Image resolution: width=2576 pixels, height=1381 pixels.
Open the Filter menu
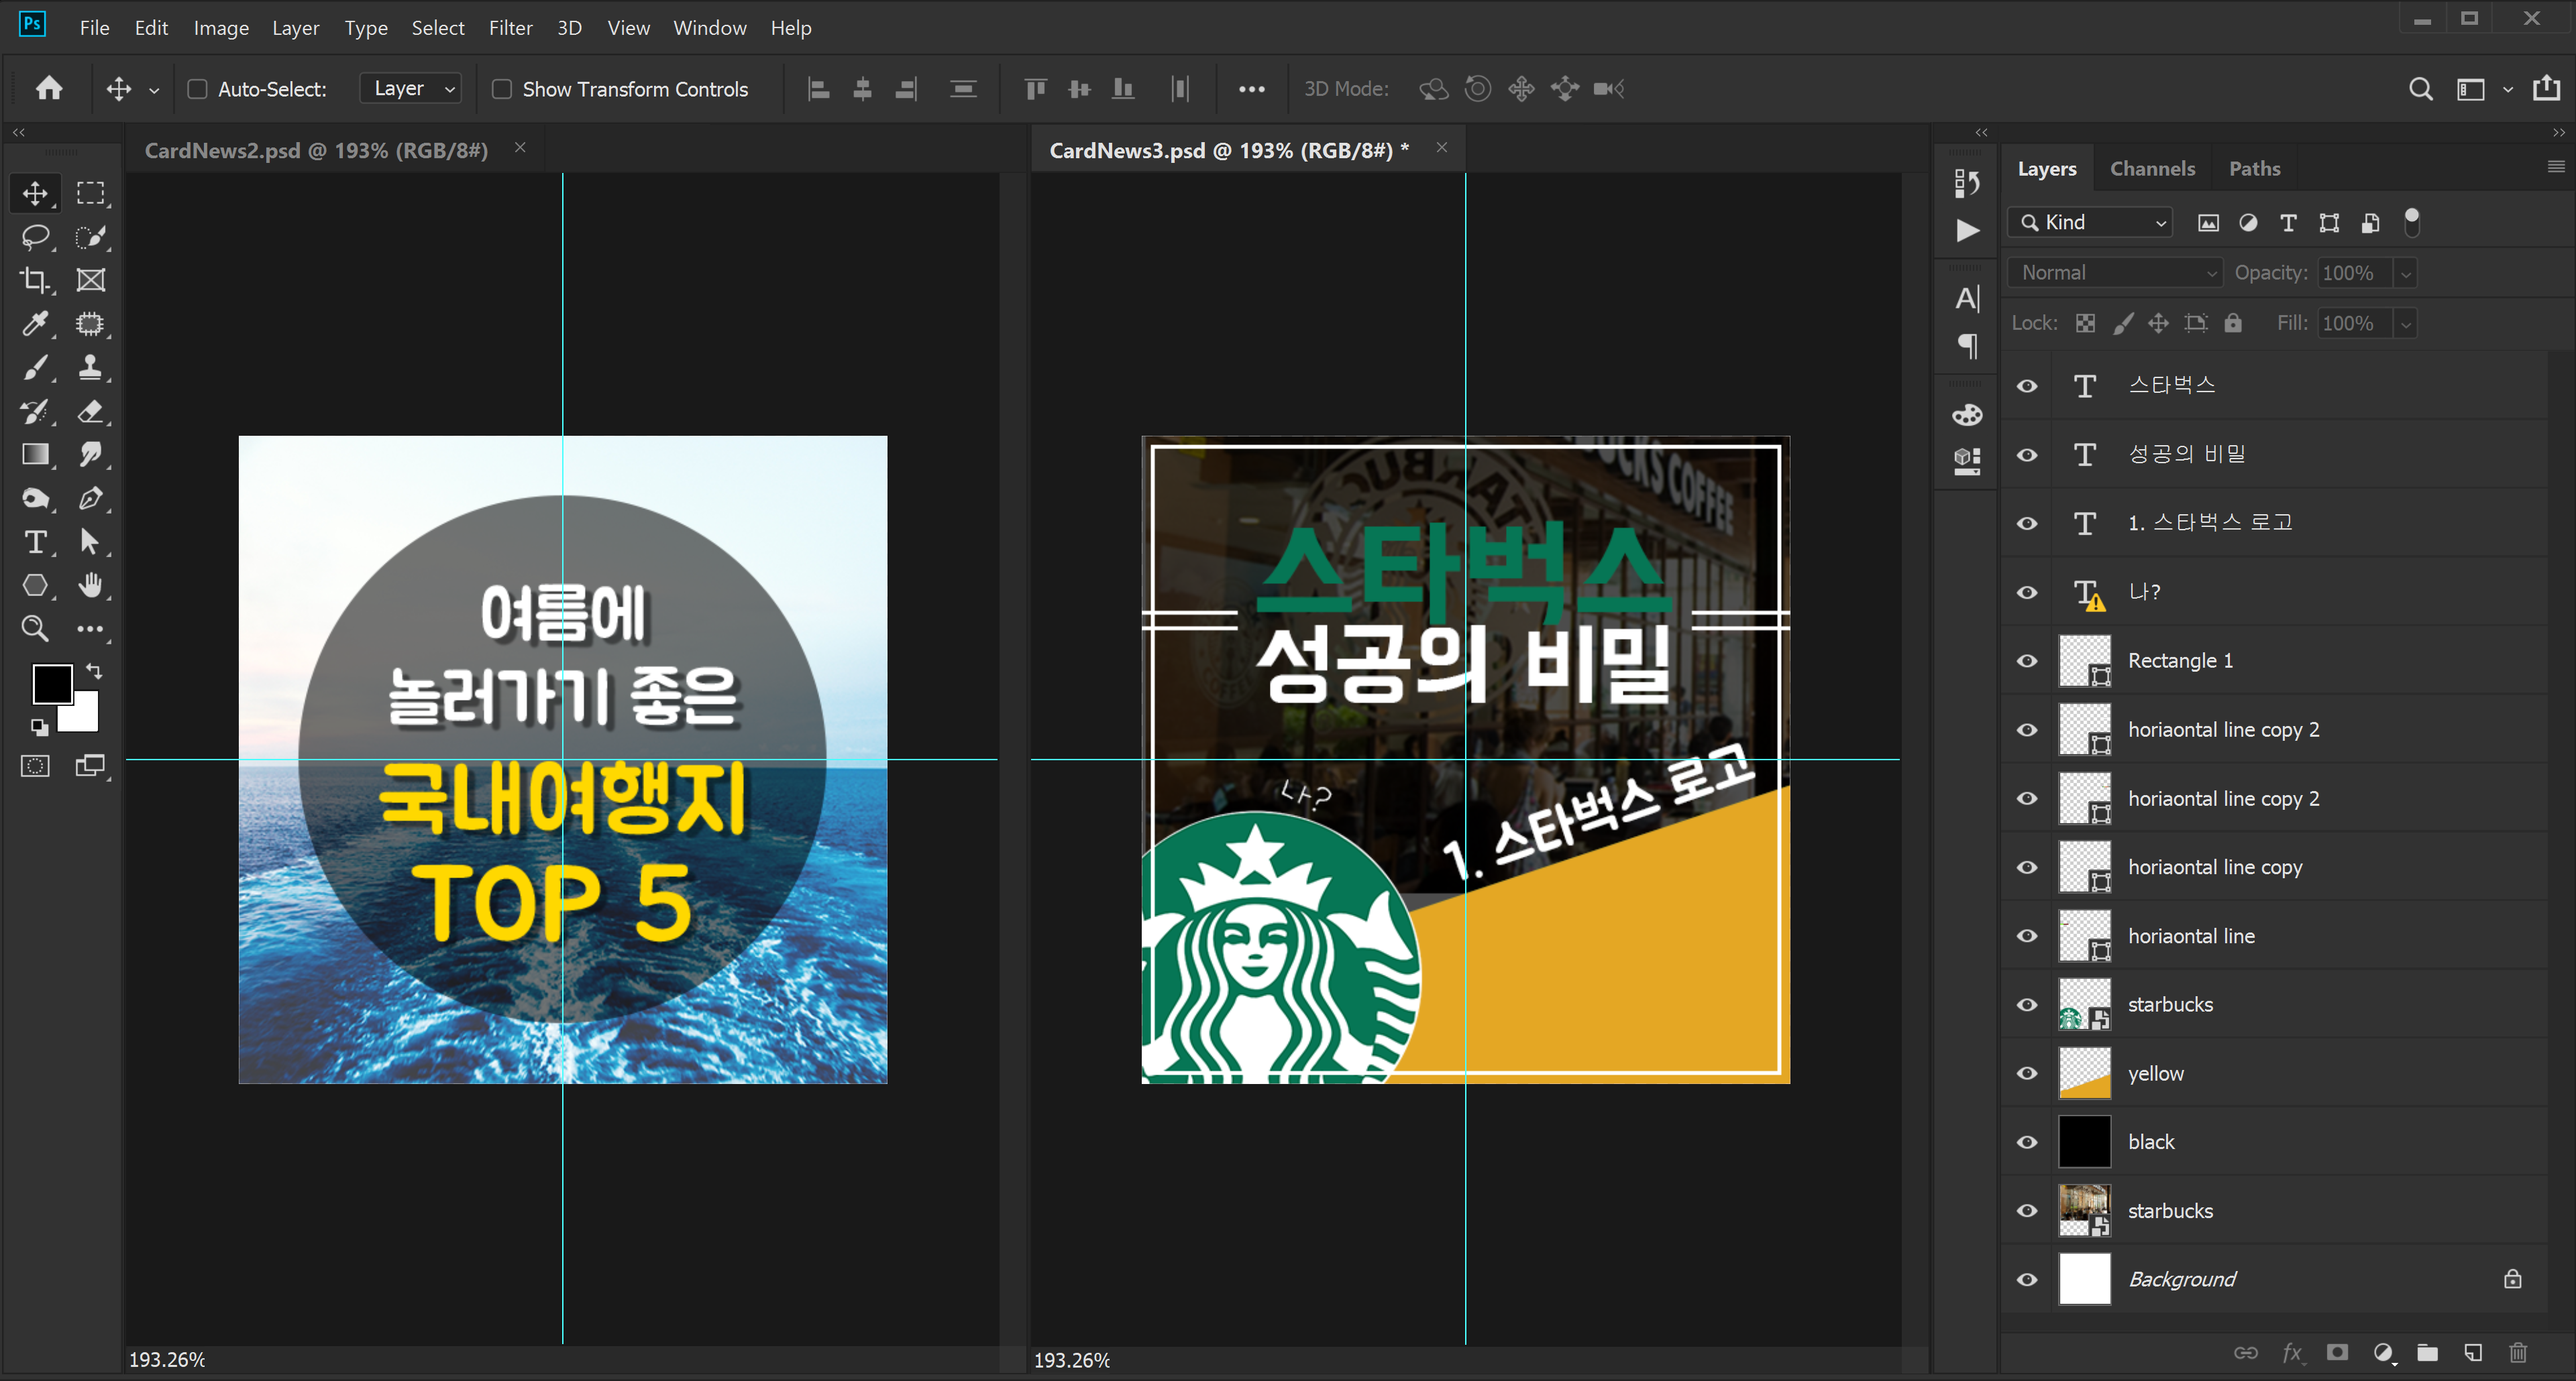510,28
